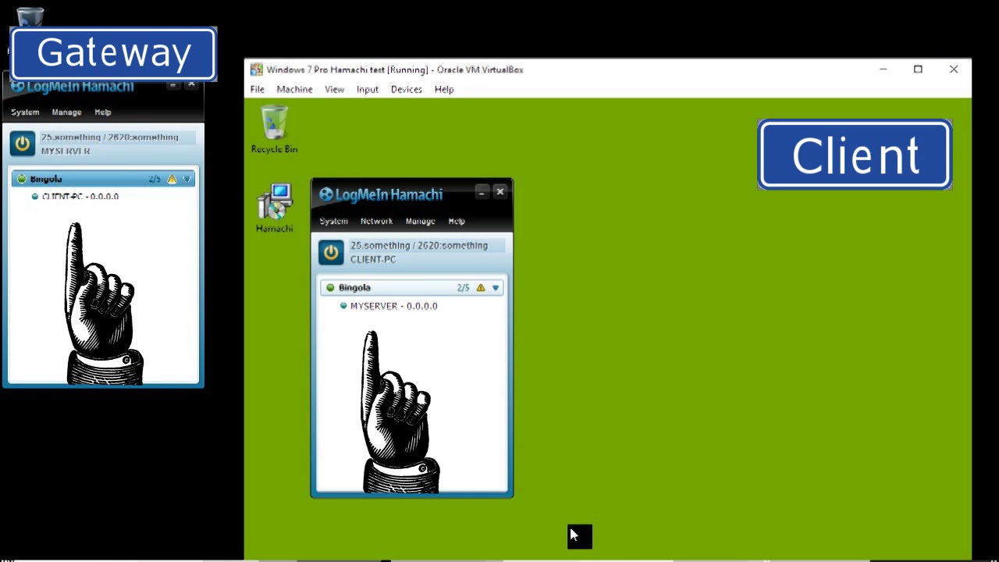The width and height of the screenshot is (999, 562).
Task: Click the CLIENT-PC peer status dot
Action: (34, 197)
